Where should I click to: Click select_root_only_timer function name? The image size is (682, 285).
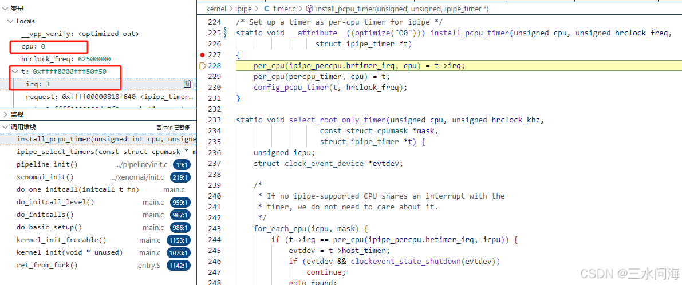(337, 120)
